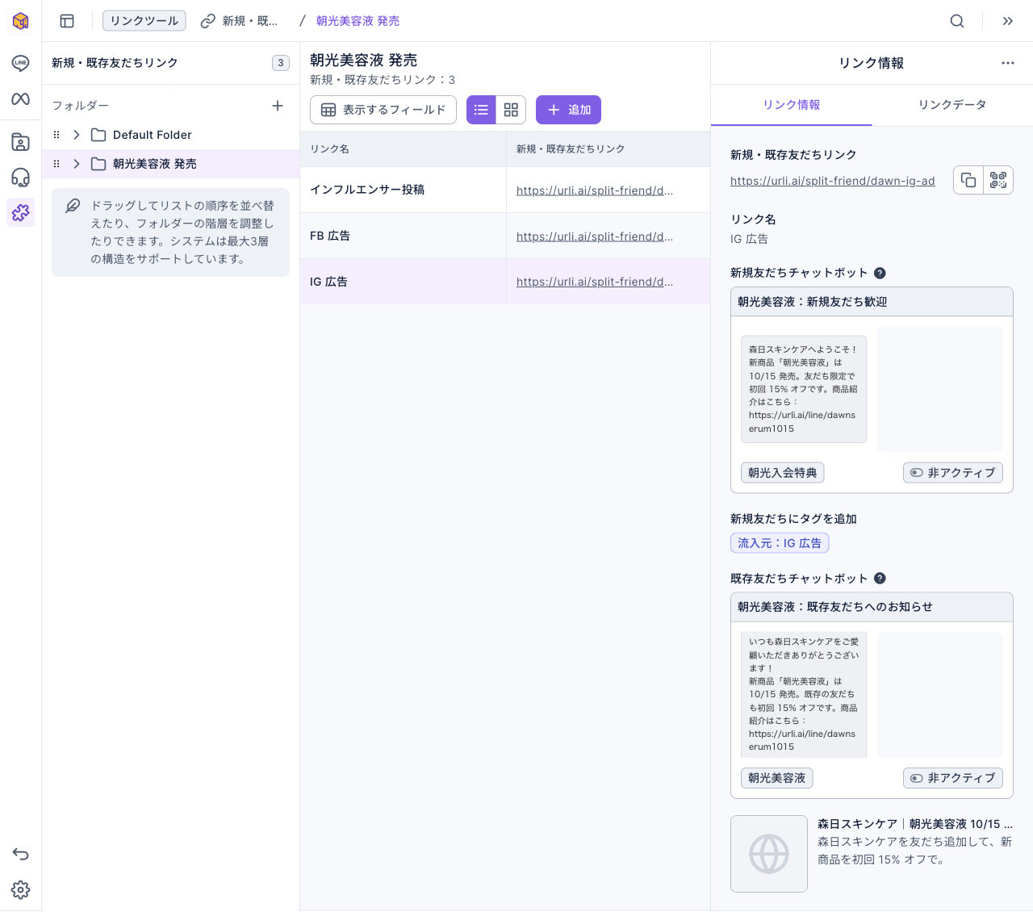Expand the 朝光美容液 発売 folder chevron
Image resolution: width=1033 pixels, height=912 pixels.
pyautogui.click(x=77, y=164)
